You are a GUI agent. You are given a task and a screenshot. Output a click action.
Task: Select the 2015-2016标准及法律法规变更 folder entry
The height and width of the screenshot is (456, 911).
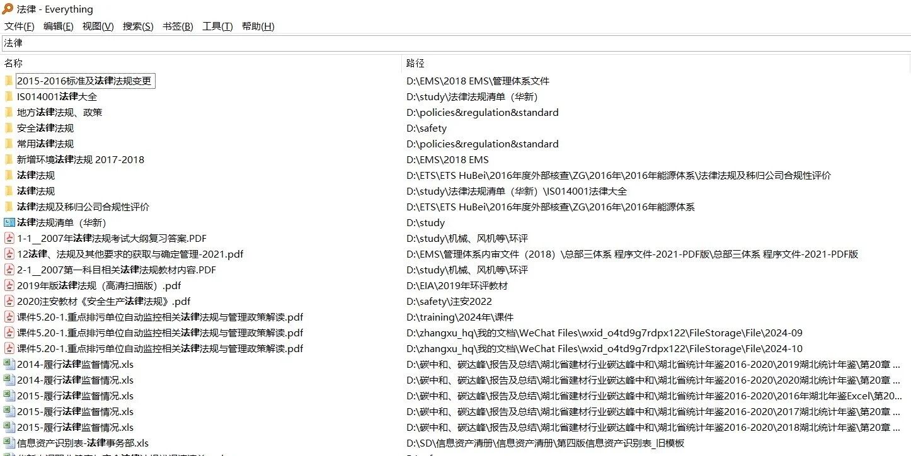click(85, 81)
